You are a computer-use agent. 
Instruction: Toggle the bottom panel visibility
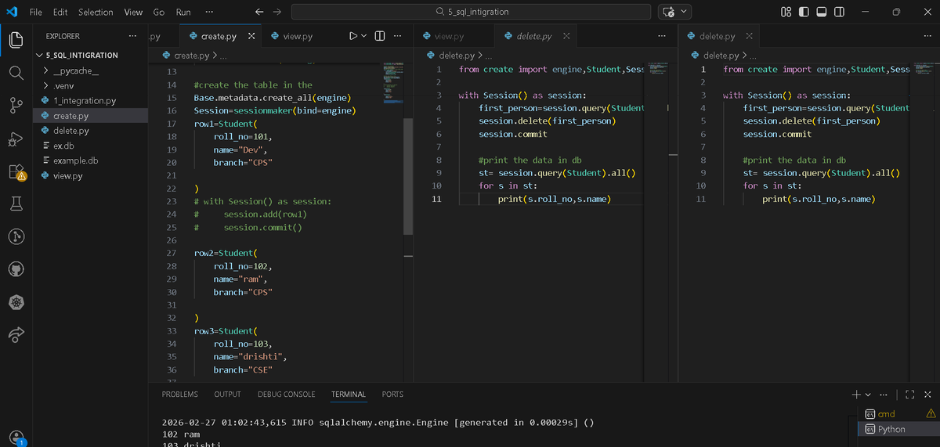(x=822, y=12)
